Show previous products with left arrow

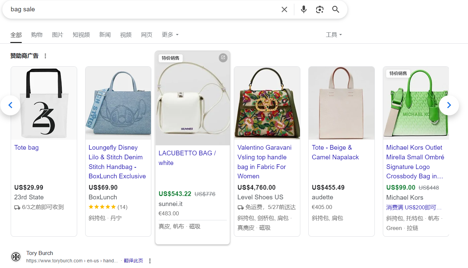pos(10,105)
